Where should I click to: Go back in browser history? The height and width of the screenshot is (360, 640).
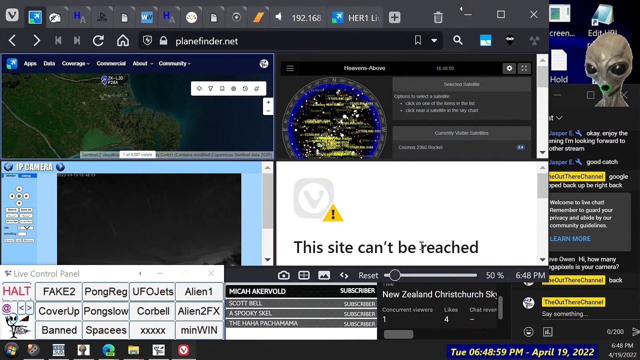click(12, 41)
